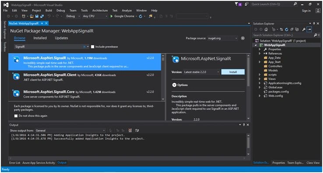Click the Install button
The height and width of the screenshot is (173, 323).
[233, 72]
